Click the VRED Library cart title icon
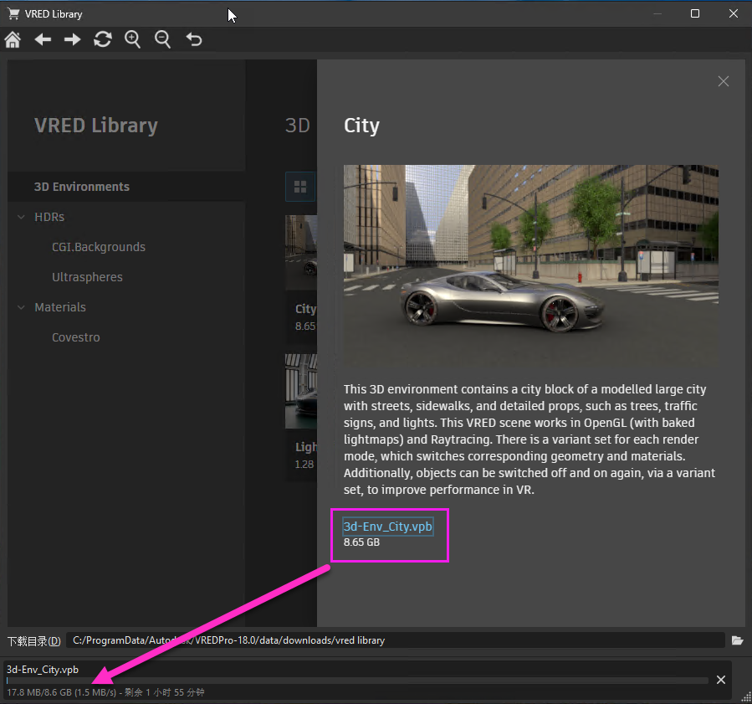 pyautogui.click(x=13, y=13)
